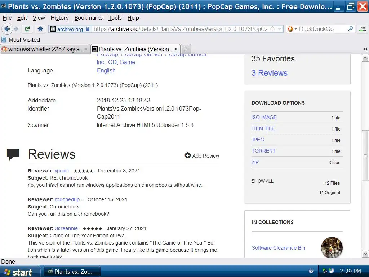Screen dimensions: 369x277
Task: Click the page scrollbar down arrow
Action: coord(365,254)
